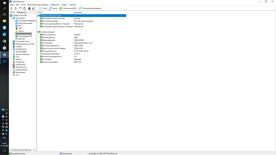Select Степень изношенности row
The image size is (276, 155).
coord(82,57)
